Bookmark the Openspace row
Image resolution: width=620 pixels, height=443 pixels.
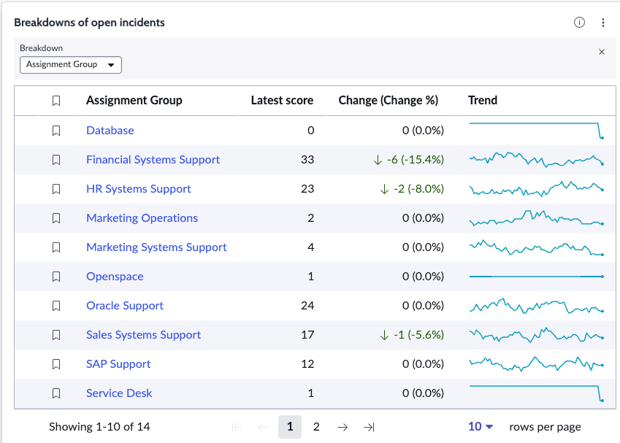(56, 276)
